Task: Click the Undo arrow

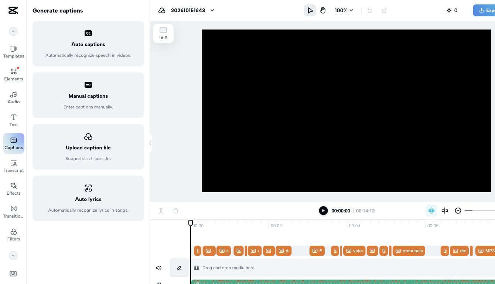Action: [370, 10]
